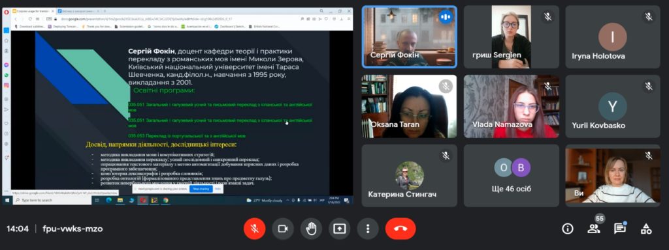Viewport: 669px width, 250px height.
Task: Raise your hand in the meeting
Action: point(311,229)
